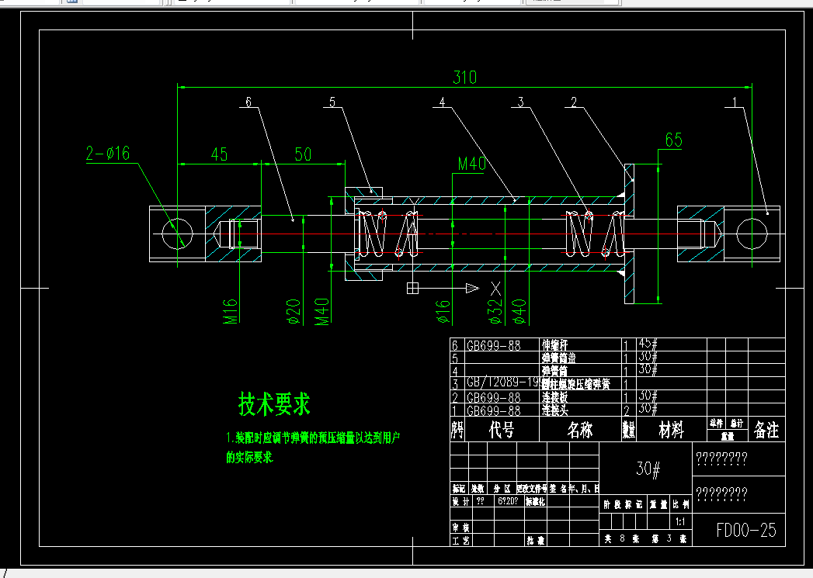Select the 设计 label in the title block

460,501
